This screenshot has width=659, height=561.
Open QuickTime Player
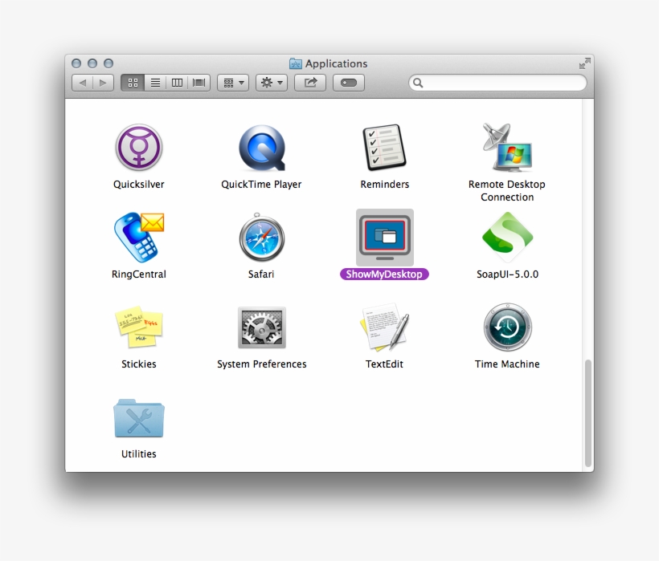(x=260, y=149)
